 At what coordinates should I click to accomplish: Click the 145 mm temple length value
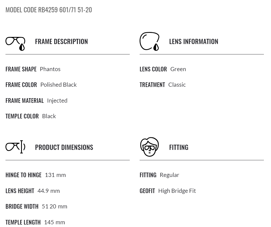tap(54, 222)
